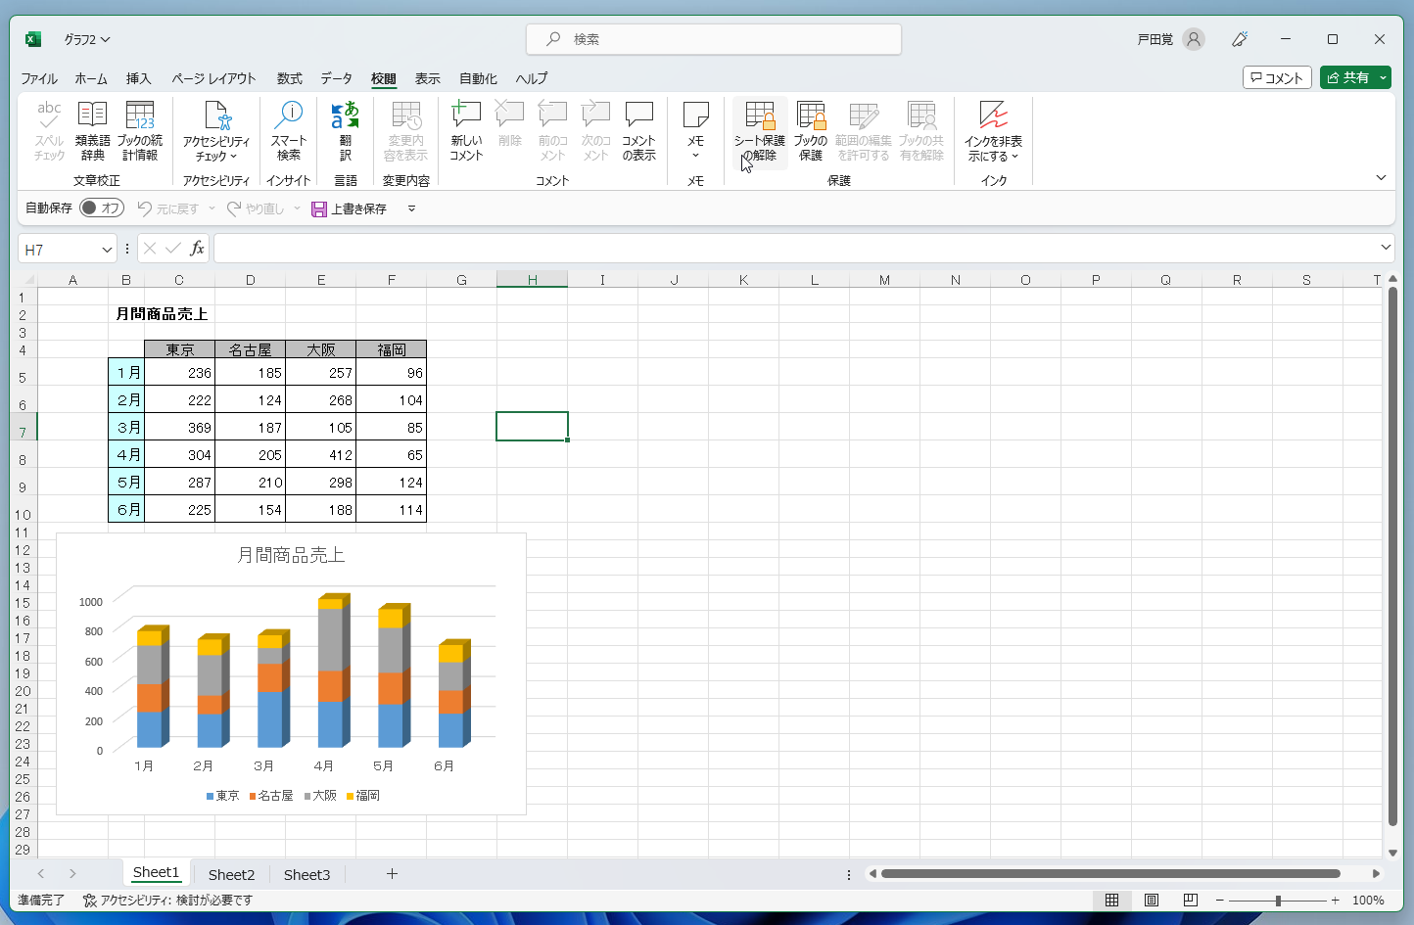Click the コメント button at top right
The height and width of the screenshot is (925, 1414).
coord(1277,77)
